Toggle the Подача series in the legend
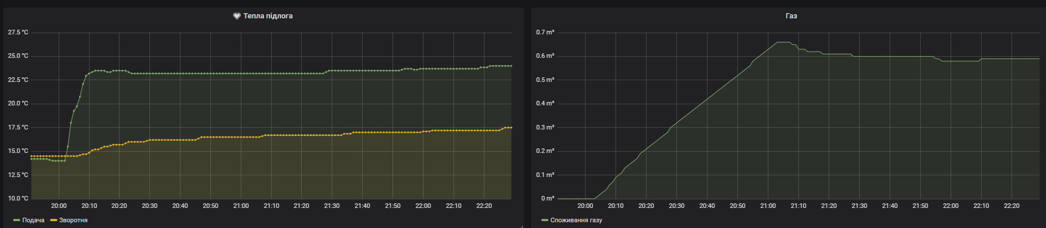Viewport: 1046px width, 228px height. pos(33,220)
